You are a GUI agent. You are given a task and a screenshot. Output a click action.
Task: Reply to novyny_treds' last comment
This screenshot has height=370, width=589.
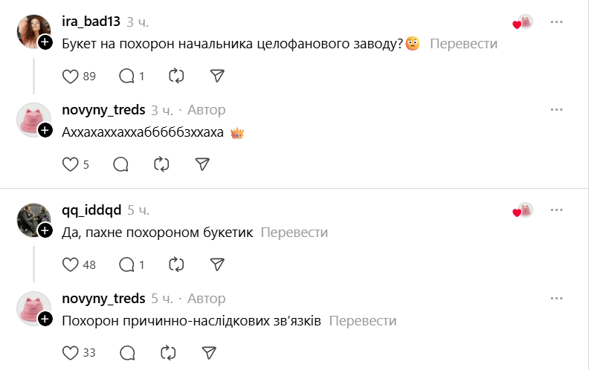(x=127, y=352)
